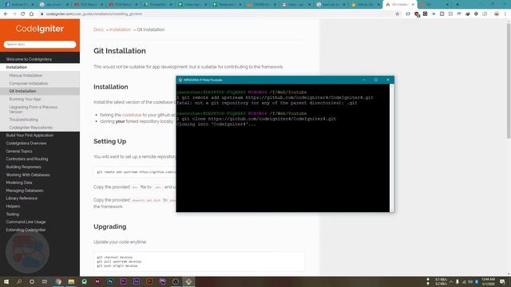511x287 pixels.
Task: Switch to Git Bash on the taskbar
Action: point(188,281)
